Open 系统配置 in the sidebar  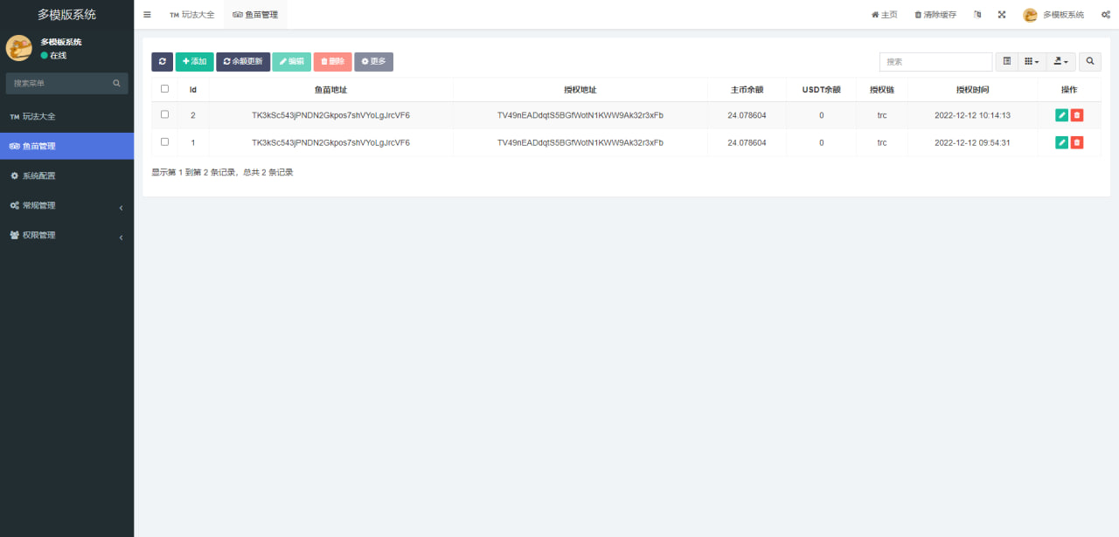[66, 176]
